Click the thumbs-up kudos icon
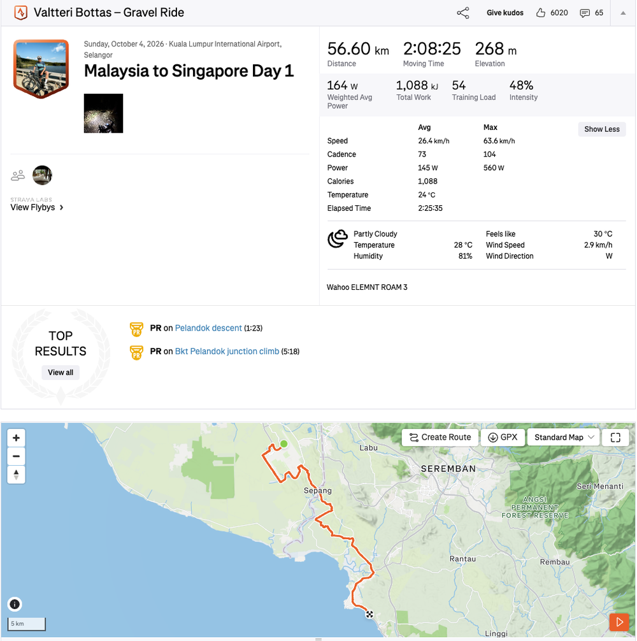 (541, 13)
